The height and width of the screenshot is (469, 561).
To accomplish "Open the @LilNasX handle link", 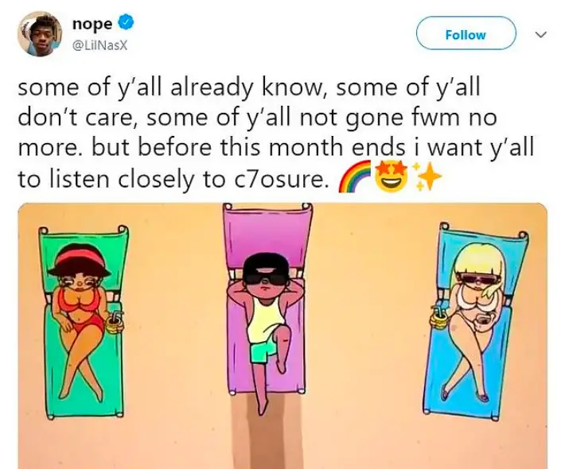I will [99, 46].
